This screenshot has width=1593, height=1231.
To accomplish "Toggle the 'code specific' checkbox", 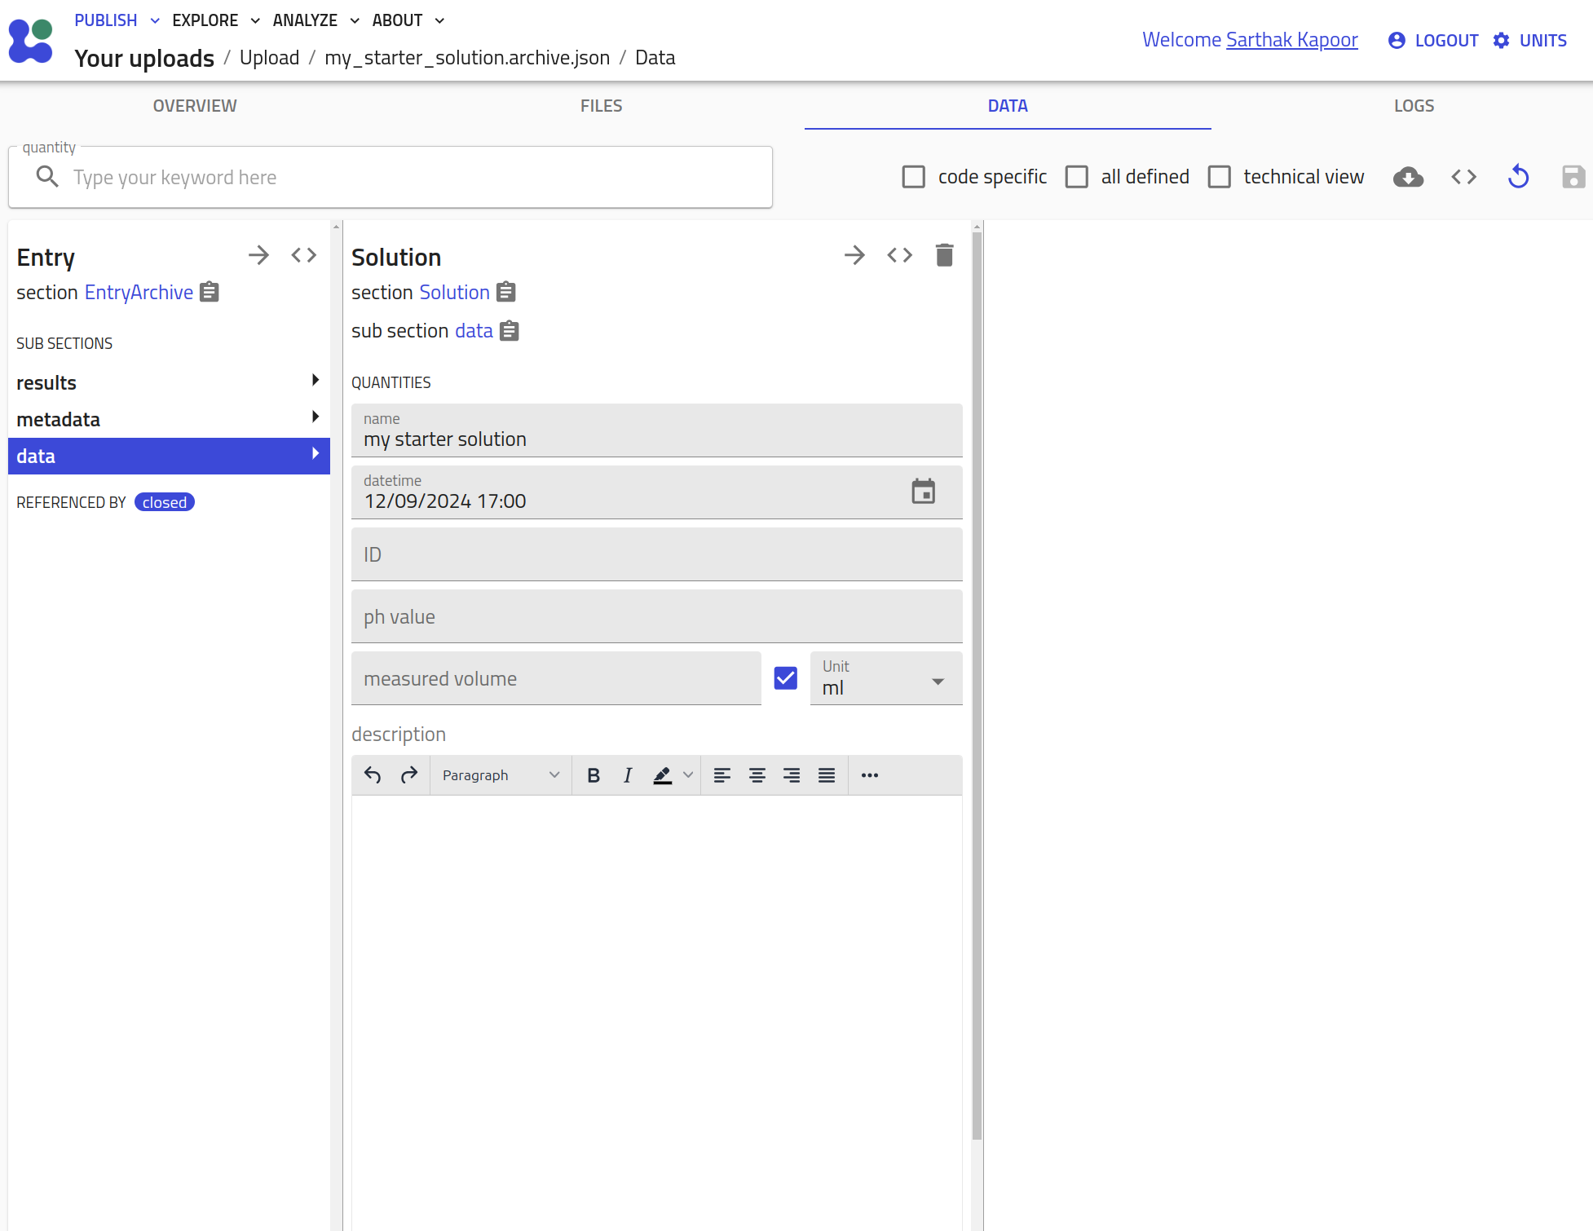I will pyautogui.click(x=916, y=176).
